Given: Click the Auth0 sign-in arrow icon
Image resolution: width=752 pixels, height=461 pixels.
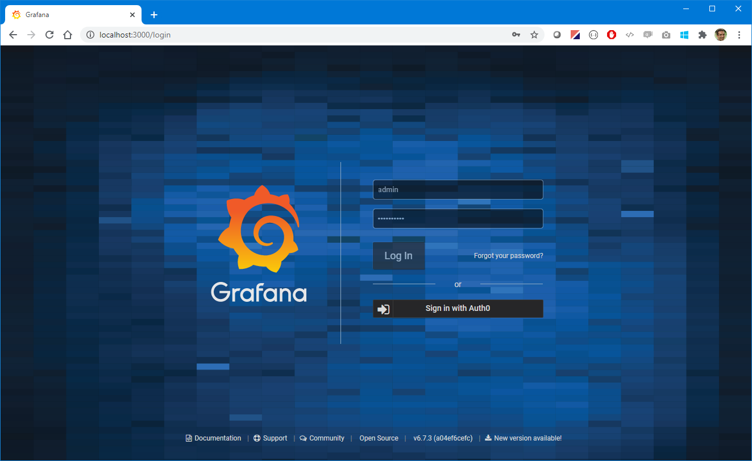Looking at the screenshot, I should [384, 309].
